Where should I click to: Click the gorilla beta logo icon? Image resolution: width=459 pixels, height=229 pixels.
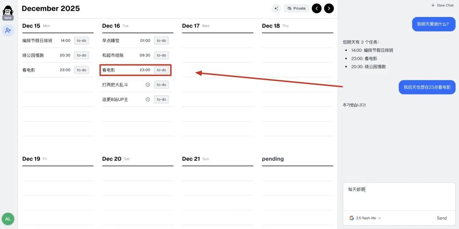(8, 11)
